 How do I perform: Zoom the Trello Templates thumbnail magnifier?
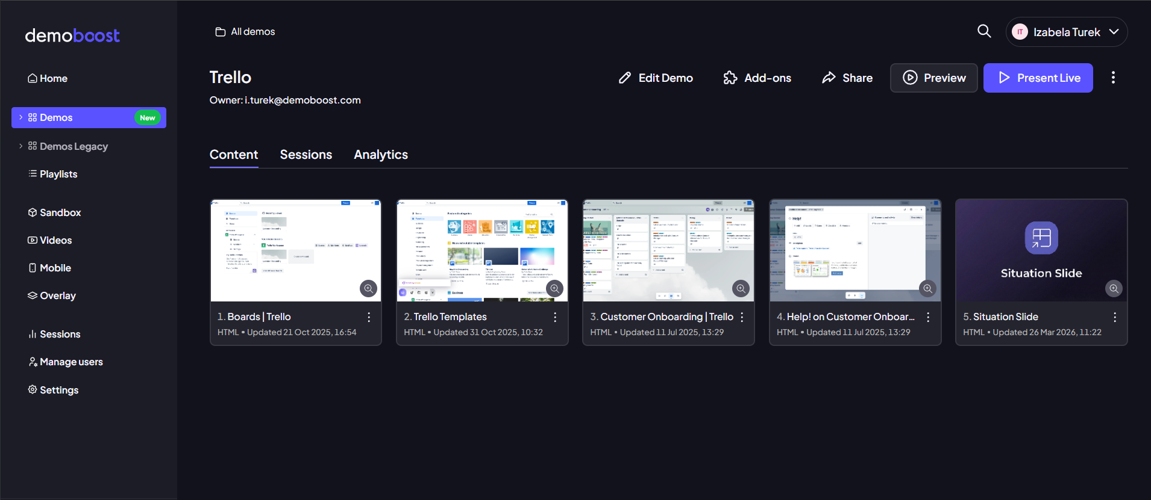pyautogui.click(x=554, y=288)
